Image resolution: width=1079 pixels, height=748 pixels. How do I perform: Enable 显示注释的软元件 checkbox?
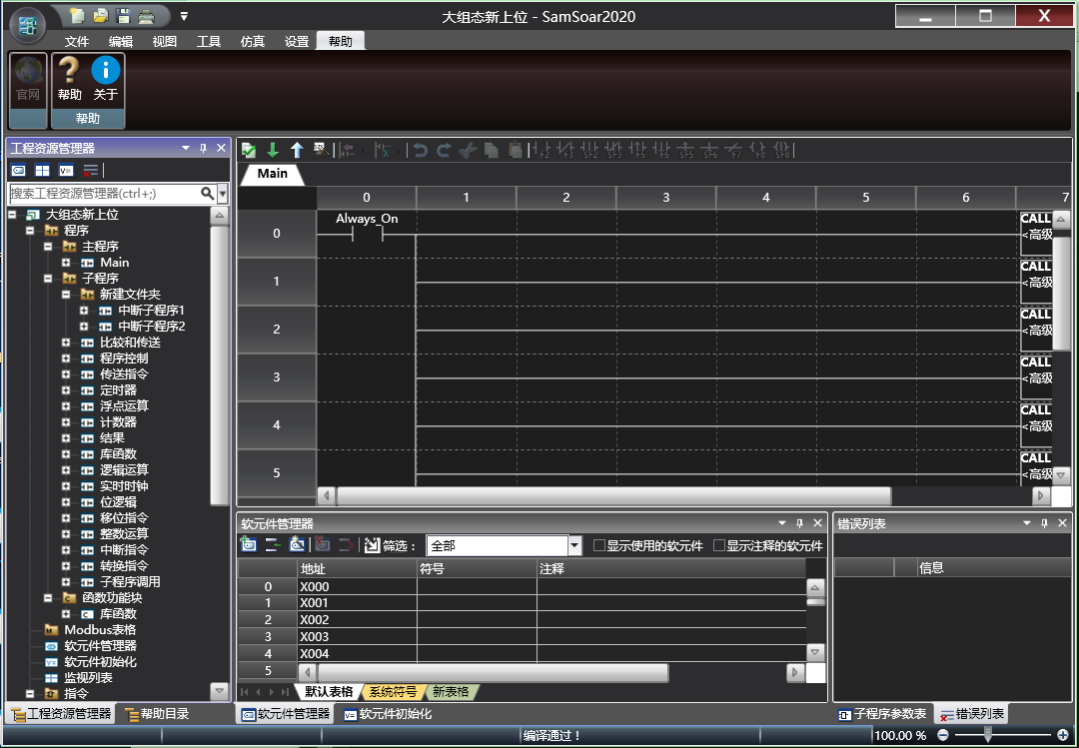coord(719,546)
